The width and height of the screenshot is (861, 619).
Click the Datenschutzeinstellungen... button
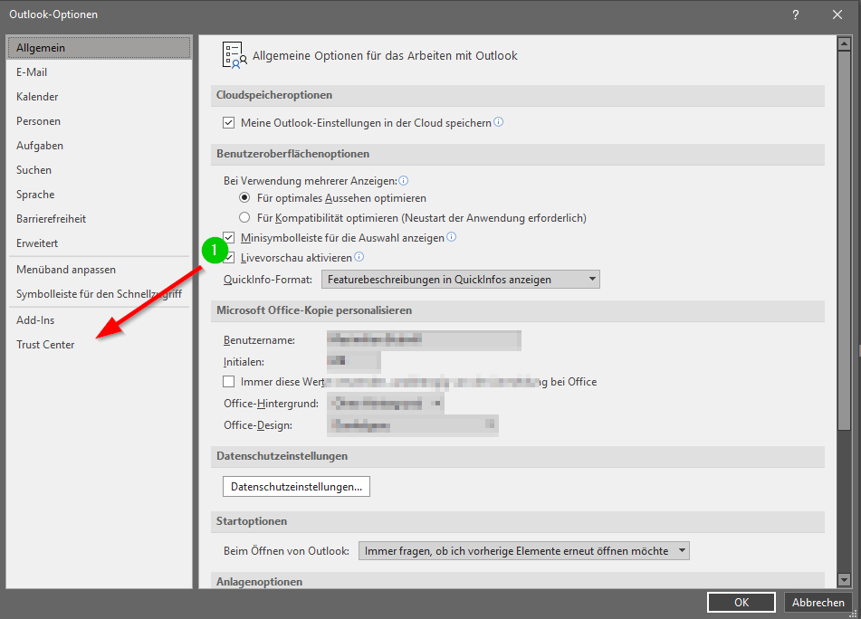coord(296,487)
